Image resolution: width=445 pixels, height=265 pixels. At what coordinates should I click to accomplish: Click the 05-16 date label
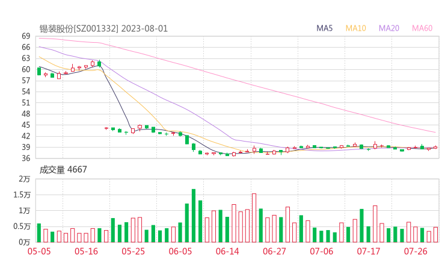86,251
